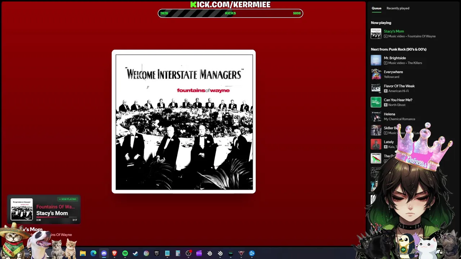Open Epic Games Launcher taskbar icon
461x259 pixels.
(157, 253)
